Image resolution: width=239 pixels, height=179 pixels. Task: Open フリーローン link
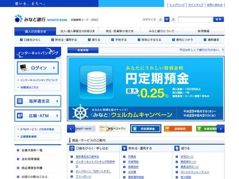pyautogui.click(x=83, y=177)
